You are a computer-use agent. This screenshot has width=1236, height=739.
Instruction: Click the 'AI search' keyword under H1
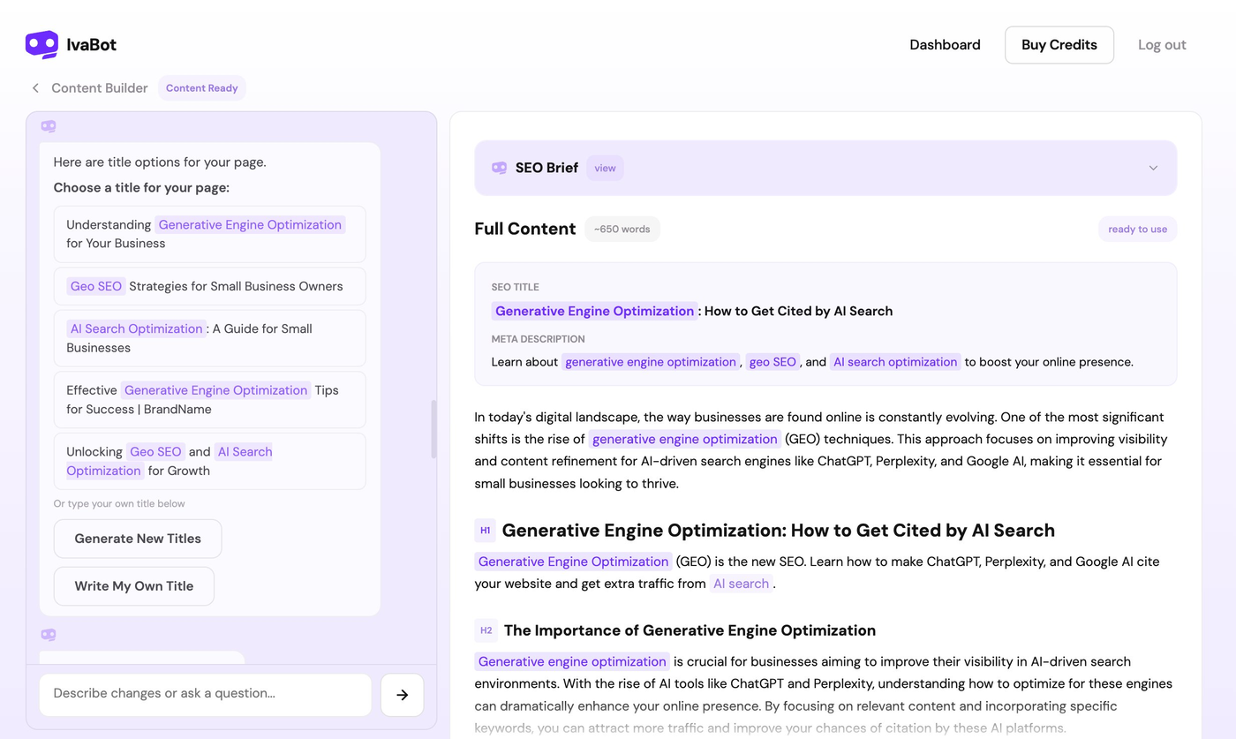(742, 584)
